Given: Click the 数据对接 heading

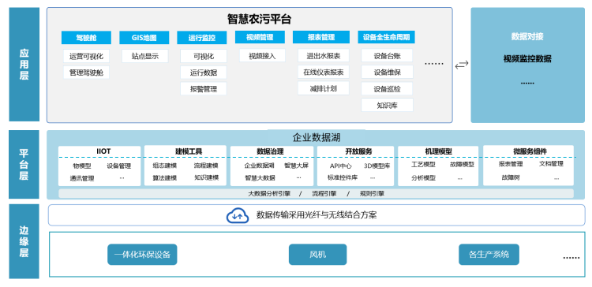Looking at the screenshot, I should [527, 36].
